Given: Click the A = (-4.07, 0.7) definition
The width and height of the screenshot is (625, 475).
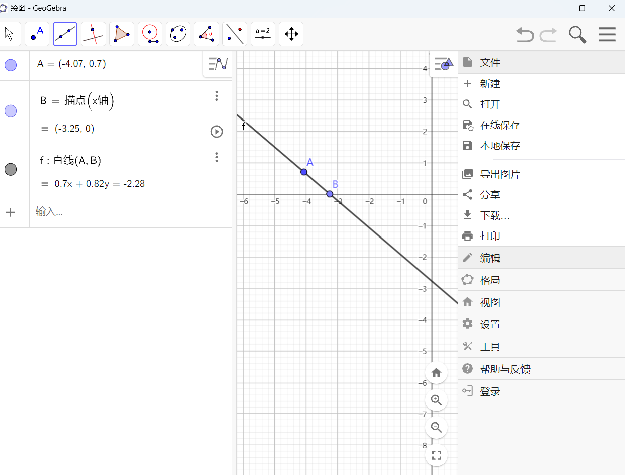Looking at the screenshot, I should point(71,64).
